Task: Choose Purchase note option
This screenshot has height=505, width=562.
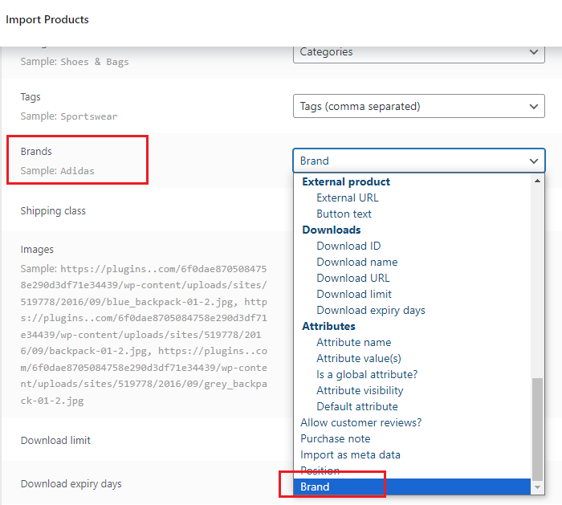Action: (x=335, y=438)
